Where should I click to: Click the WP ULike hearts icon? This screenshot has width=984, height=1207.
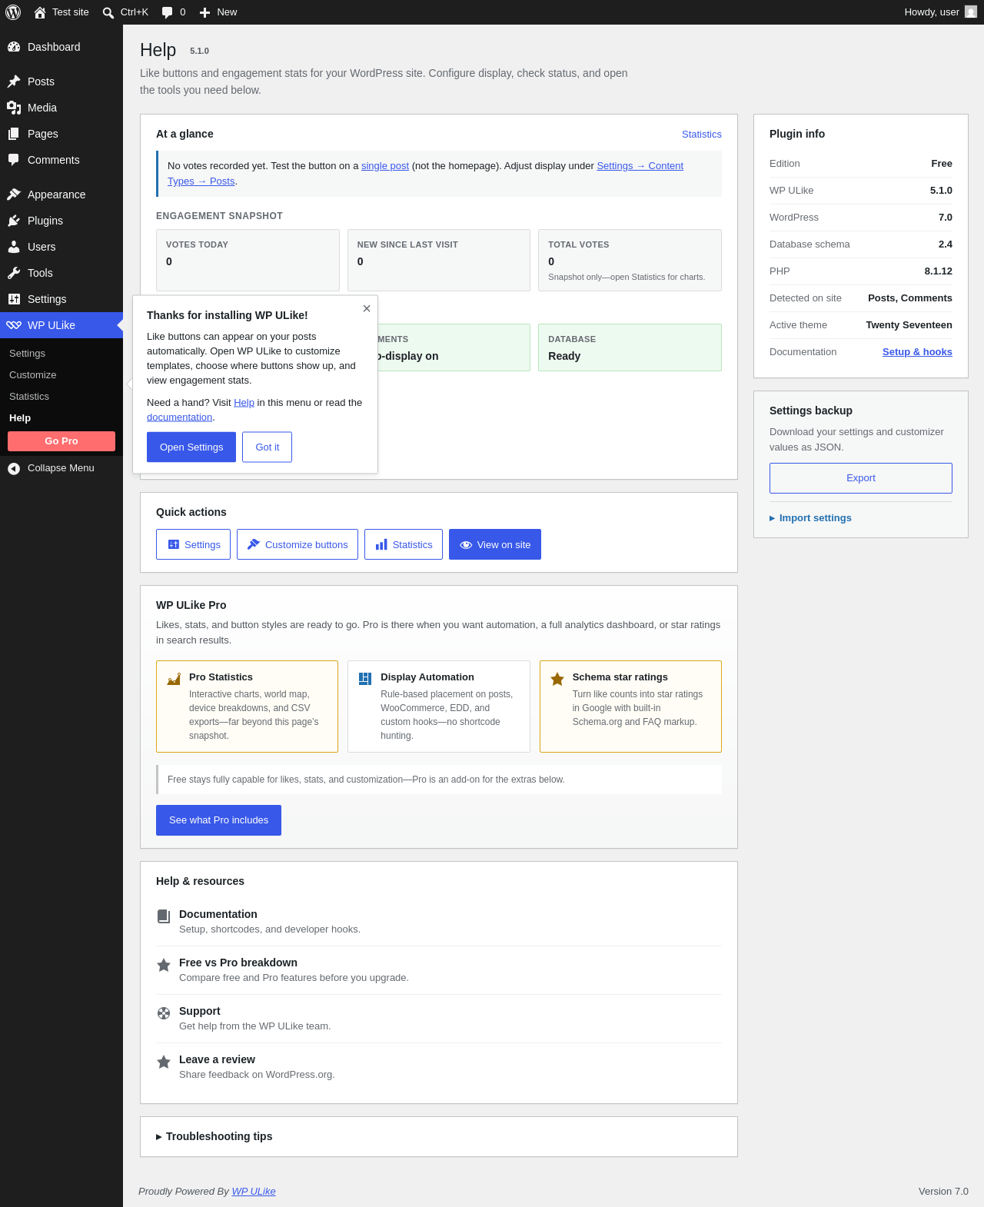(14, 325)
